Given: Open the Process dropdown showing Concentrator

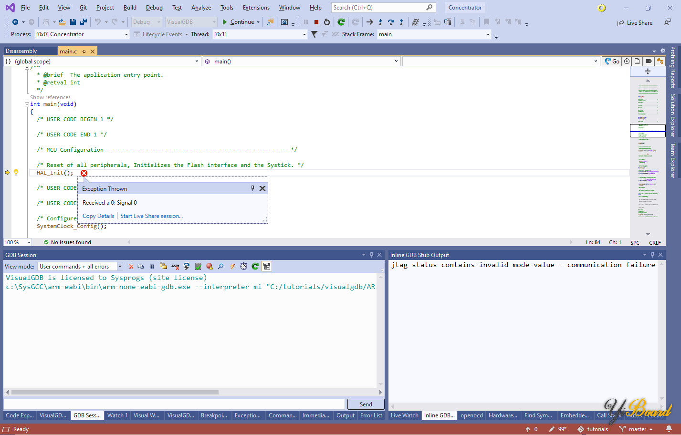Looking at the screenshot, I should (x=82, y=34).
